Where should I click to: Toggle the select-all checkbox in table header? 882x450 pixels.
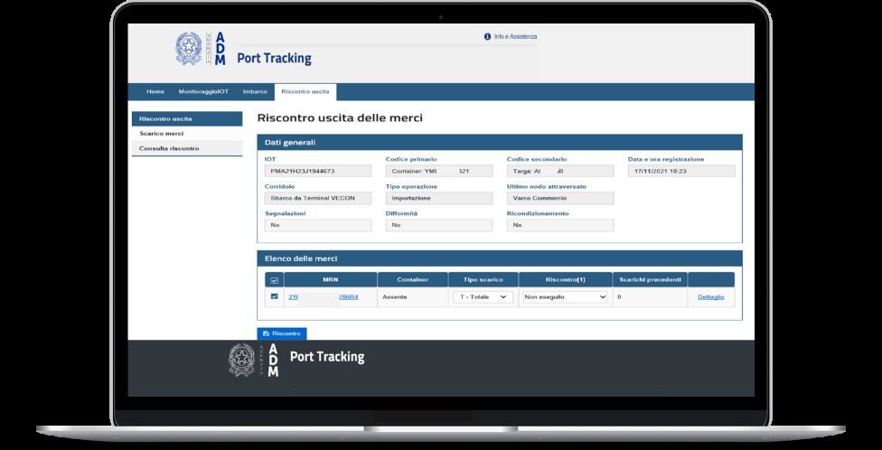[275, 280]
